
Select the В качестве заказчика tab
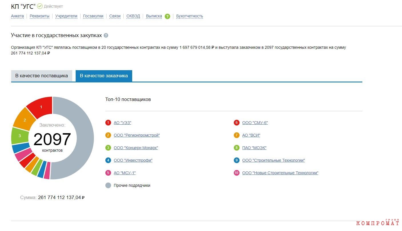pos(104,76)
